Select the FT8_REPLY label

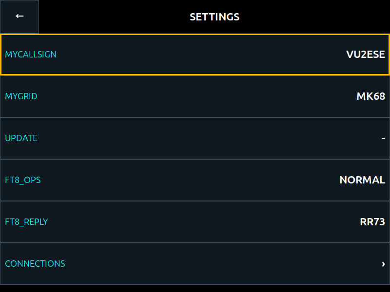(x=26, y=222)
